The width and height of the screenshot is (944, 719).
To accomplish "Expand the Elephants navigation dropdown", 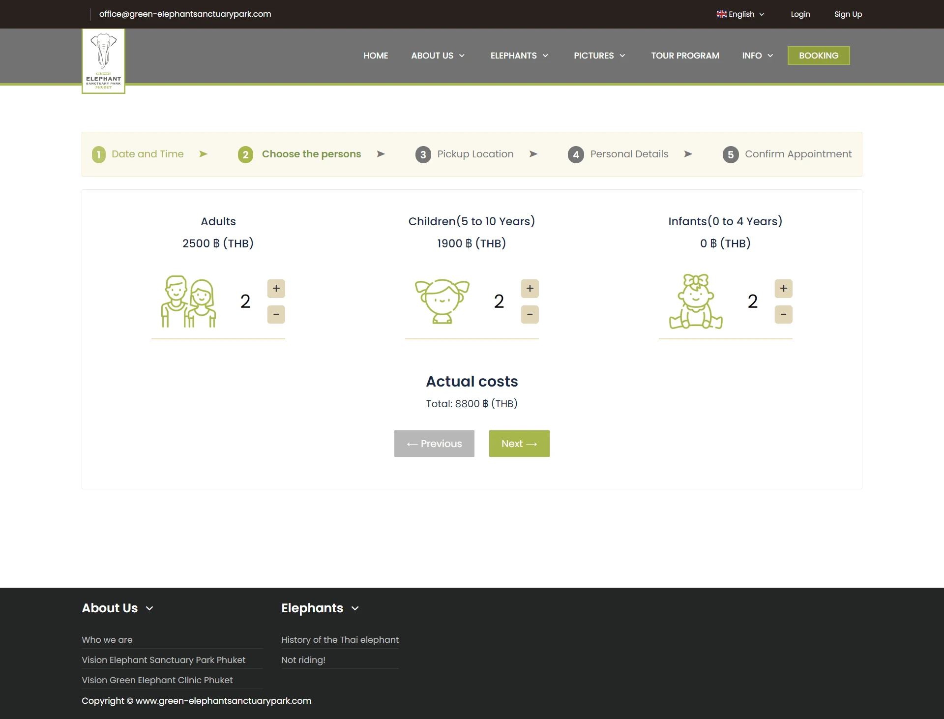I will pyautogui.click(x=519, y=56).
